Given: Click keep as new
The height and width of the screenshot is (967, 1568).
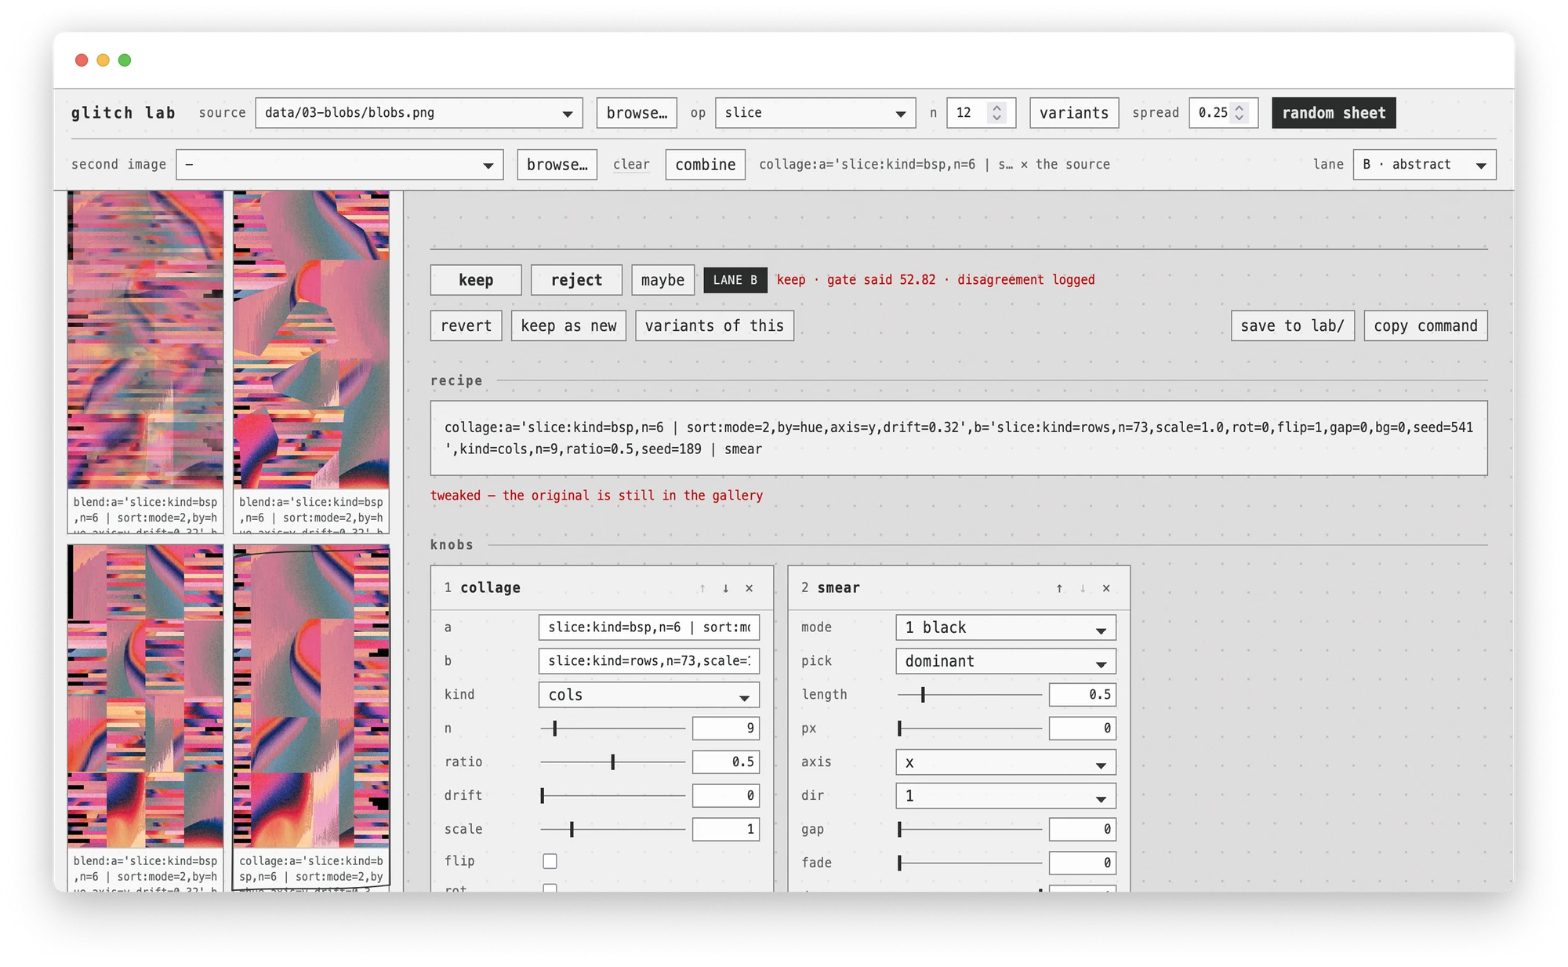Looking at the screenshot, I should 568,326.
